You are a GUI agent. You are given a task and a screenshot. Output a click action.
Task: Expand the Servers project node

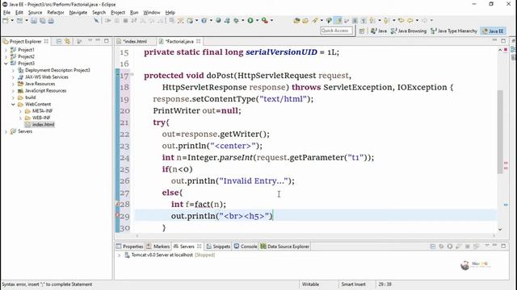(x=6, y=131)
